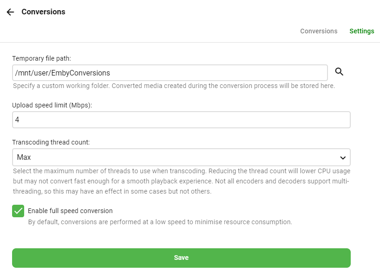Click the custom working folder help text

tap(174, 86)
